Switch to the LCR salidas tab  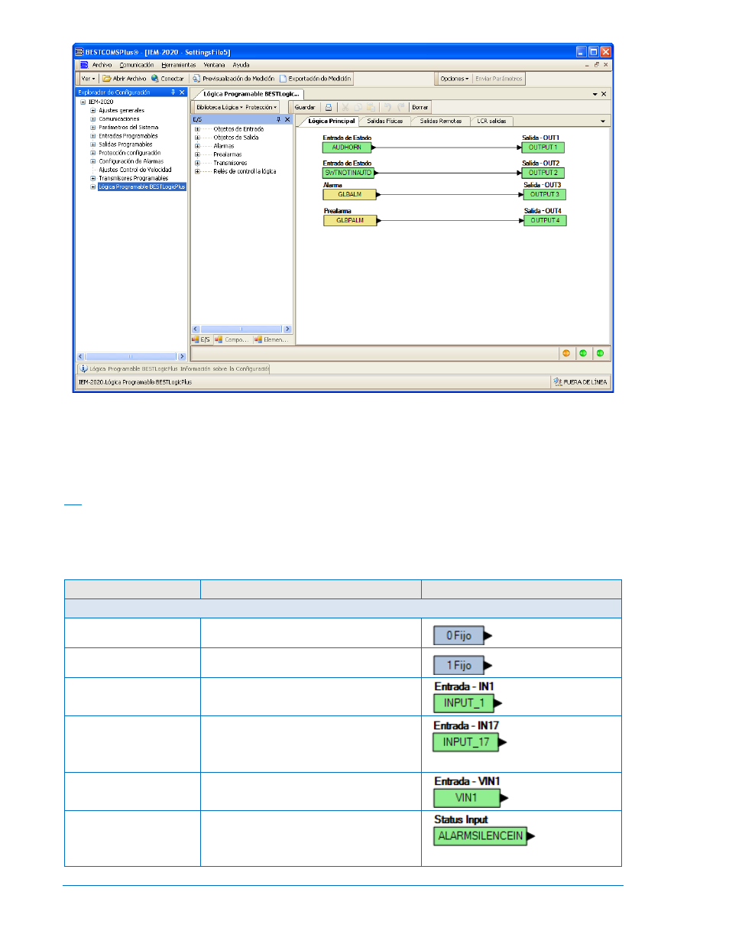(x=491, y=122)
